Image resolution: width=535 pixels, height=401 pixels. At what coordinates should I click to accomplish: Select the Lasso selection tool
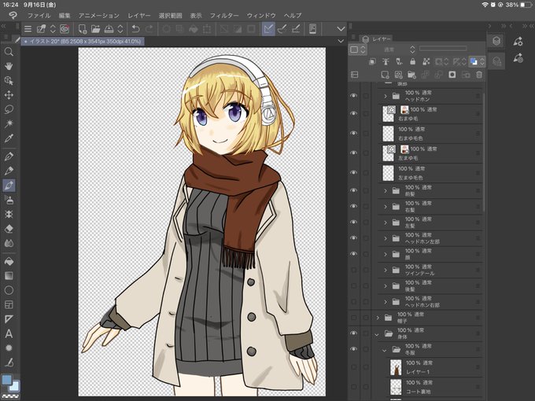(9, 109)
